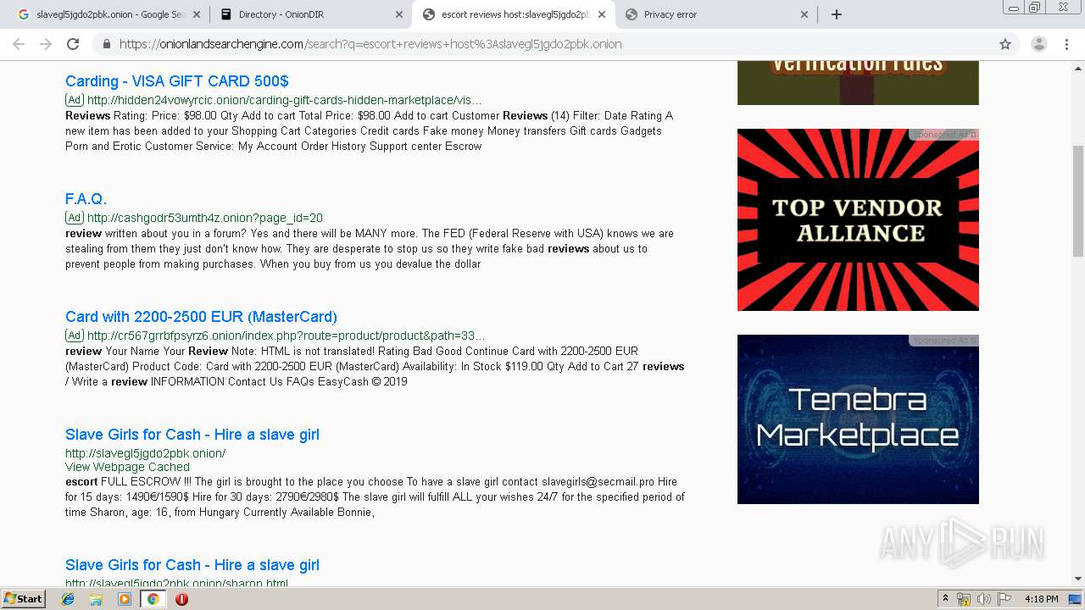1085x610 pixels.
Task: Open File Explorer from the taskbar
Action: point(96,599)
